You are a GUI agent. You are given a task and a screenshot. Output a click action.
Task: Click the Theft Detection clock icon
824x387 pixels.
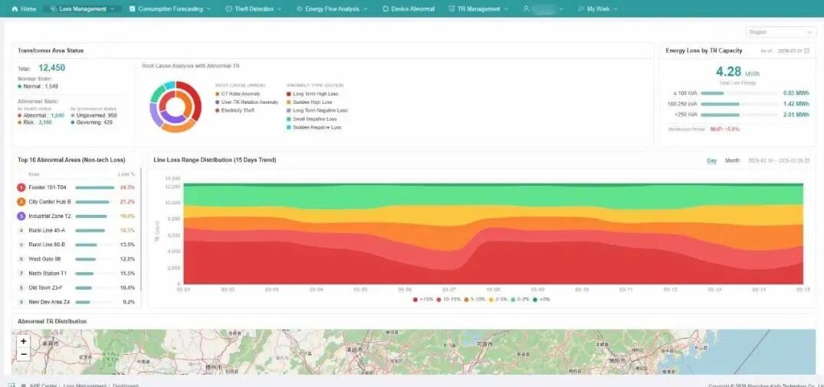point(228,9)
